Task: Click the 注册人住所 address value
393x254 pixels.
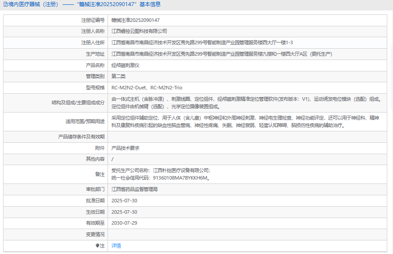Action: coord(202,43)
